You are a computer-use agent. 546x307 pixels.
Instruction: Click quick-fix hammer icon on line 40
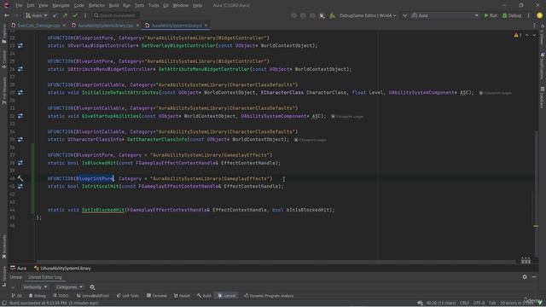[20, 178]
